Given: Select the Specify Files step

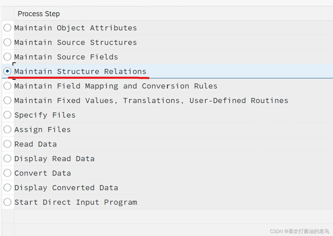Looking at the screenshot, I should 7,115.
